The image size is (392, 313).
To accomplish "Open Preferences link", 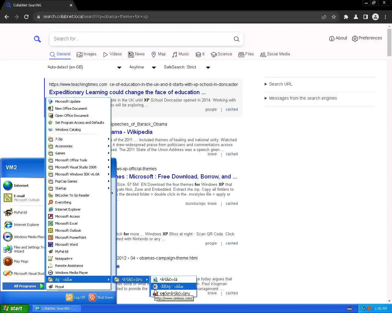I will click(x=367, y=38).
